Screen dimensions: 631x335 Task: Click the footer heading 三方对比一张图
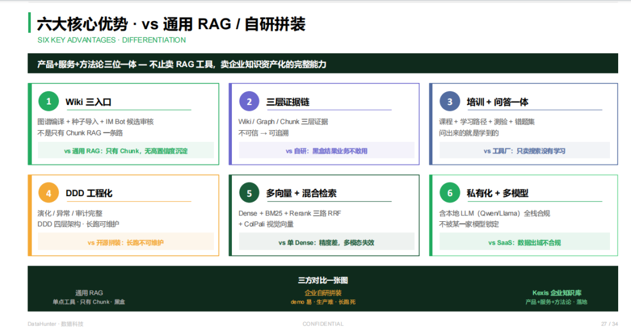pyautogui.click(x=323, y=280)
